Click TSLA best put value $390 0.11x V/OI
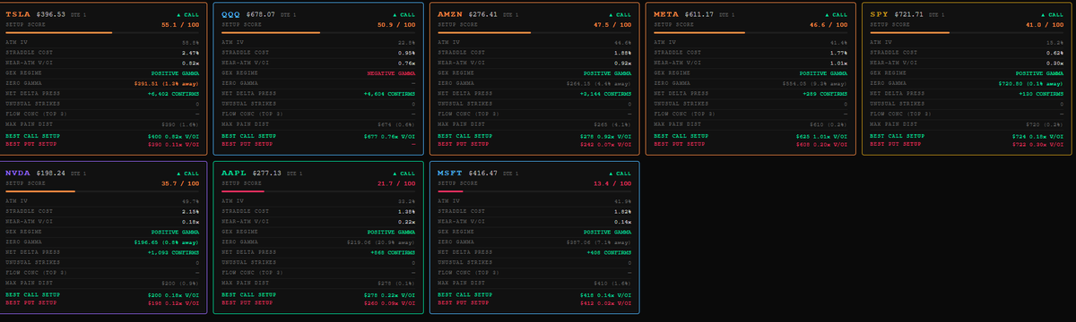The width and height of the screenshot is (1076, 322). pyautogui.click(x=171, y=143)
